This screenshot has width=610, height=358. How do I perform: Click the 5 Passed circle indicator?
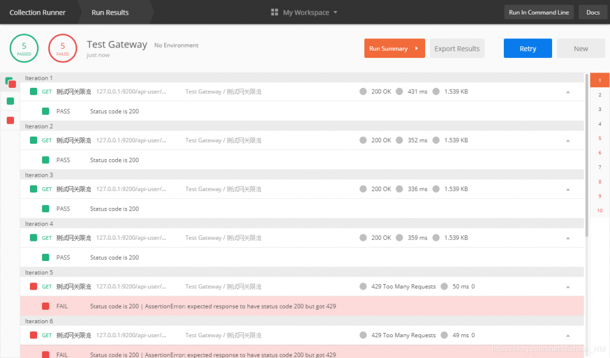click(24, 48)
